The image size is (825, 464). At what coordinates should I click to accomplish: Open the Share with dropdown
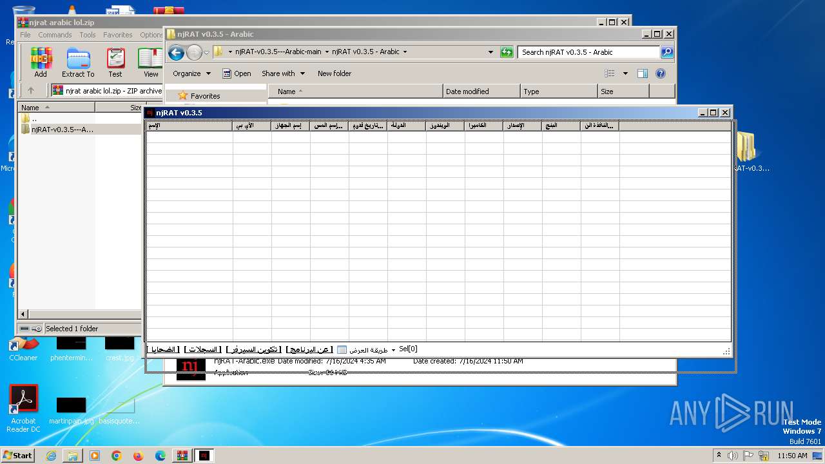tap(283, 73)
